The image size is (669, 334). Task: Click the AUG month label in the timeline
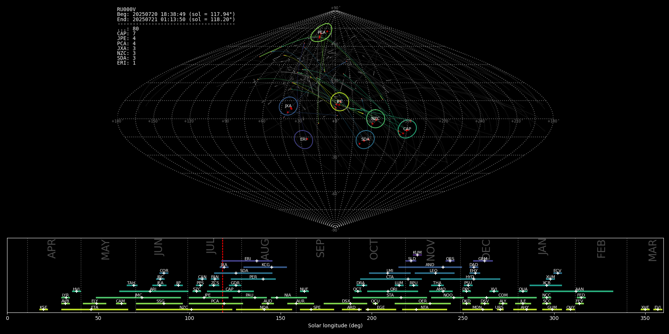(x=265, y=249)
